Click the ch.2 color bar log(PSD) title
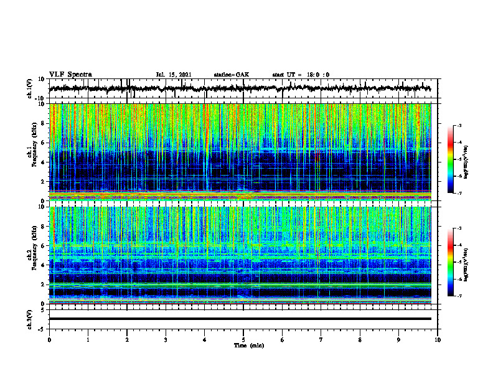 point(466,265)
